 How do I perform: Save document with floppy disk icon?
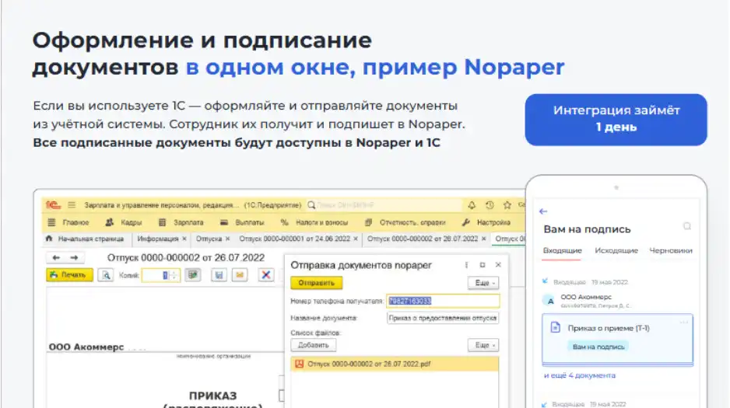(219, 275)
